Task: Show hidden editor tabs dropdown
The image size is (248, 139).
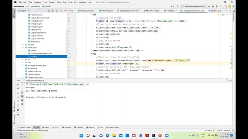Action: coord(226,10)
